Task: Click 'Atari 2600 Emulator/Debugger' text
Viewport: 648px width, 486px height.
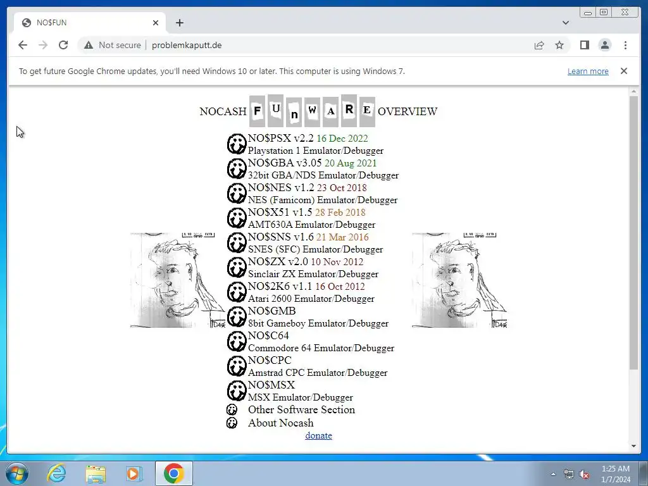Action: tap(311, 299)
